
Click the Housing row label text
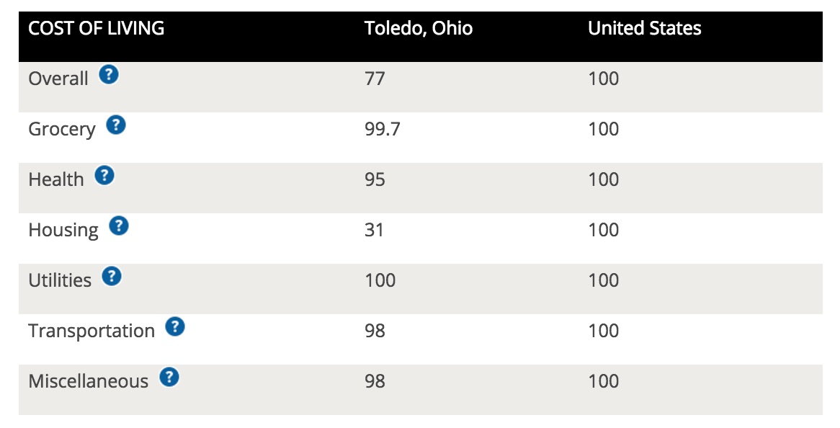(x=63, y=230)
